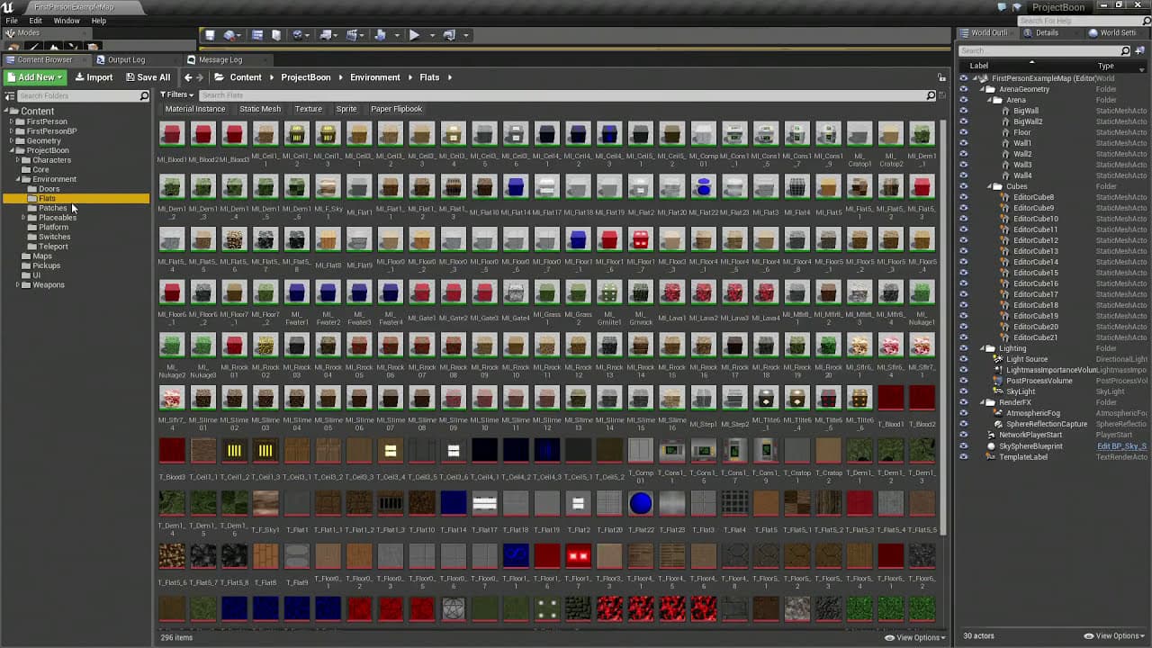Viewport: 1152px width, 648px height.
Task: Click the Save Current Level icon
Action: (x=210, y=34)
